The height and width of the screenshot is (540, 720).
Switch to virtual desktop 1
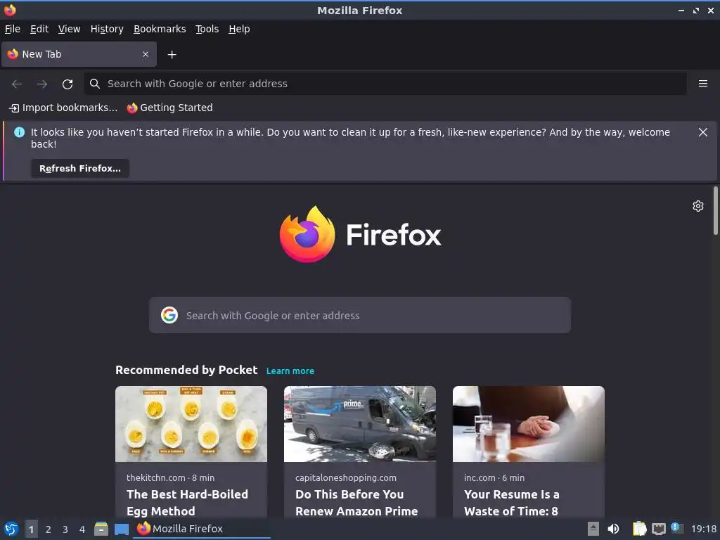31,529
